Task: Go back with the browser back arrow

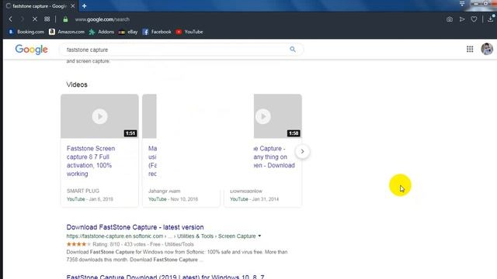Action: tap(10, 19)
